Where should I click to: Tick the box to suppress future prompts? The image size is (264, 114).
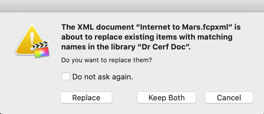[66, 76]
